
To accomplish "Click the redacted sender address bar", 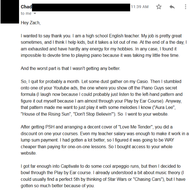I will click(81, 7).
